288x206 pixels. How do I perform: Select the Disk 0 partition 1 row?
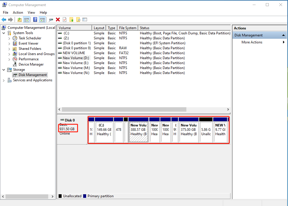(x=144, y=43)
